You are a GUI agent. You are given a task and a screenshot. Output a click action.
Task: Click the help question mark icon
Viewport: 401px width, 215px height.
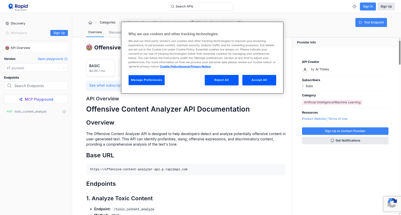pyautogui.click(x=354, y=6)
